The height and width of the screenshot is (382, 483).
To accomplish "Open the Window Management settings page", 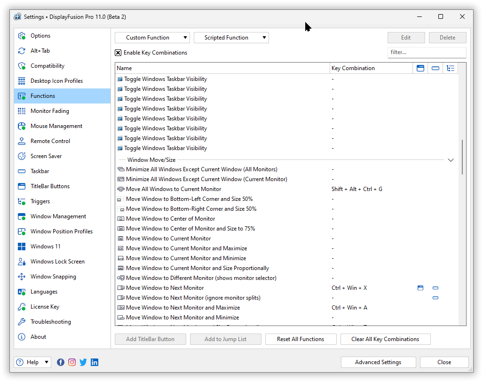I will coord(58,216).
